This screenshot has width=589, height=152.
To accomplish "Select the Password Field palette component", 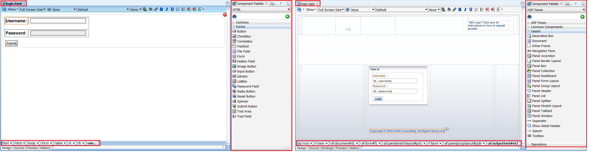I will [248, 86].
